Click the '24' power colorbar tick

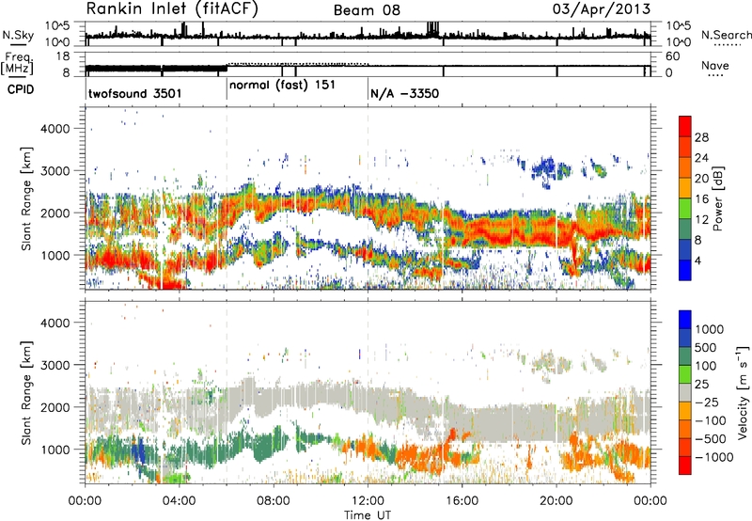(701, 158)
